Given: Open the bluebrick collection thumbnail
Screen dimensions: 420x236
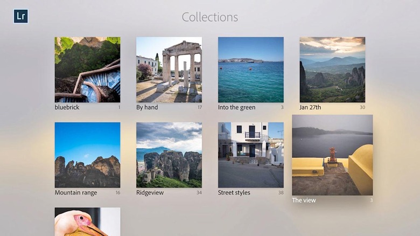Looking at the screenshot, I should coord(87,70).
